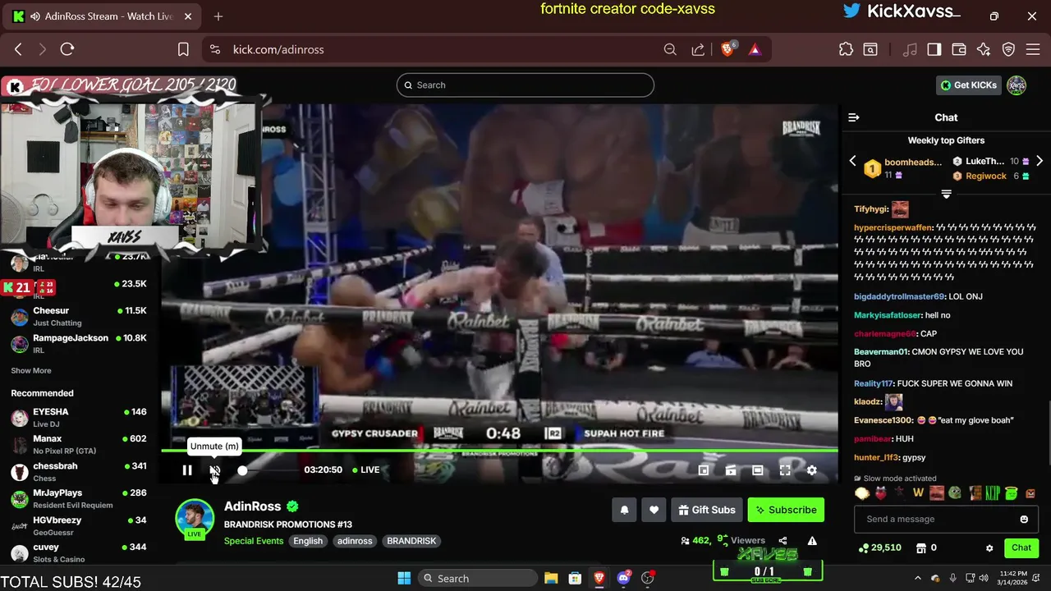
Task: Subscribe to AdinRoss channel
Action: pyautogui.click(x=786, y=510)
